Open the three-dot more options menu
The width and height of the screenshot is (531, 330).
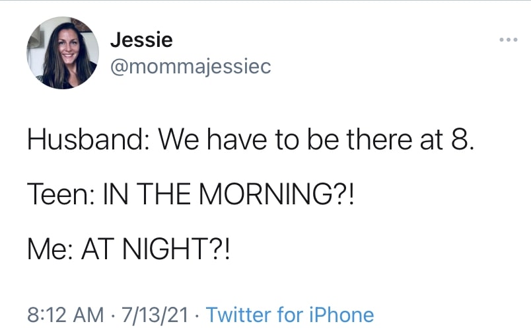tap(509, 40)
